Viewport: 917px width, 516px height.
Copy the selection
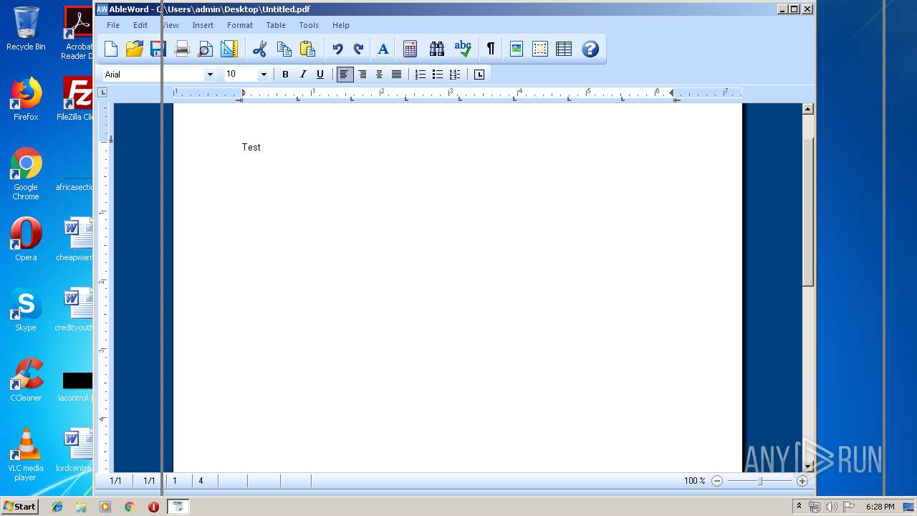(284, 49)
